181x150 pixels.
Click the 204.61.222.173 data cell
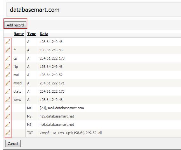[52, 58]
